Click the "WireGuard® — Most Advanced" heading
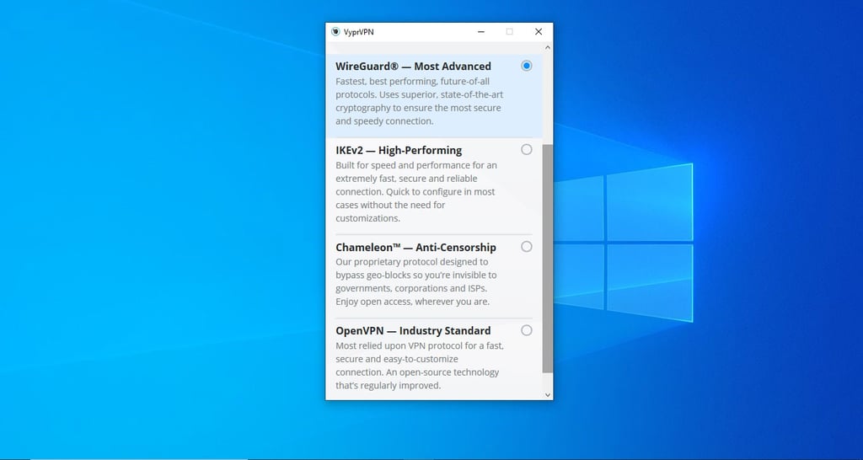The height and width of the screenshot is (460, 863). coord(413,66)
